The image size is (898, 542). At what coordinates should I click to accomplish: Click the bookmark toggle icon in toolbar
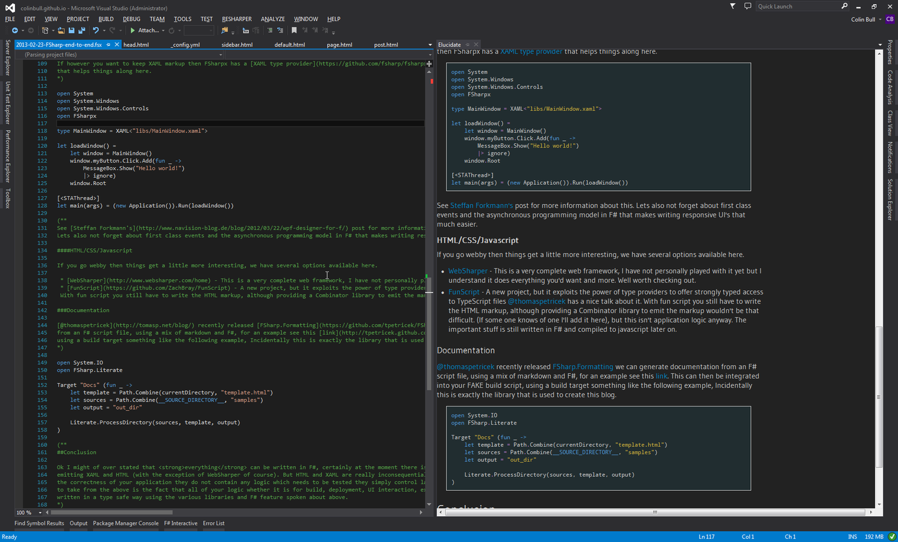pos(294,30)
